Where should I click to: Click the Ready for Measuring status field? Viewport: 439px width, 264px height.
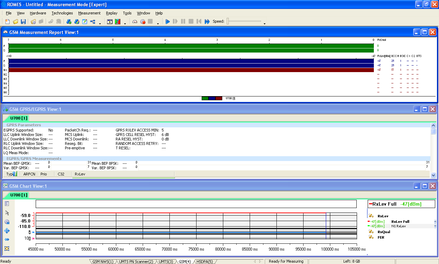pyautogui.click(x=286, y=262)
